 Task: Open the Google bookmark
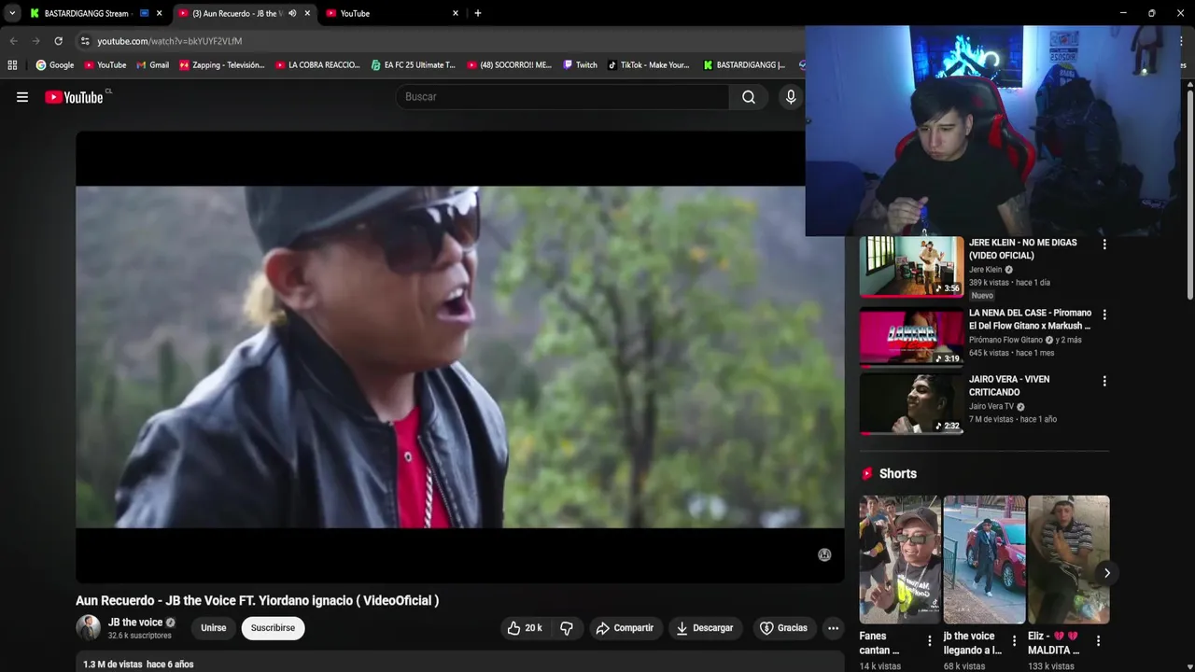[55, 65]
